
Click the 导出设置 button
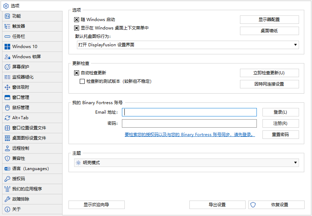click(217, 205)
